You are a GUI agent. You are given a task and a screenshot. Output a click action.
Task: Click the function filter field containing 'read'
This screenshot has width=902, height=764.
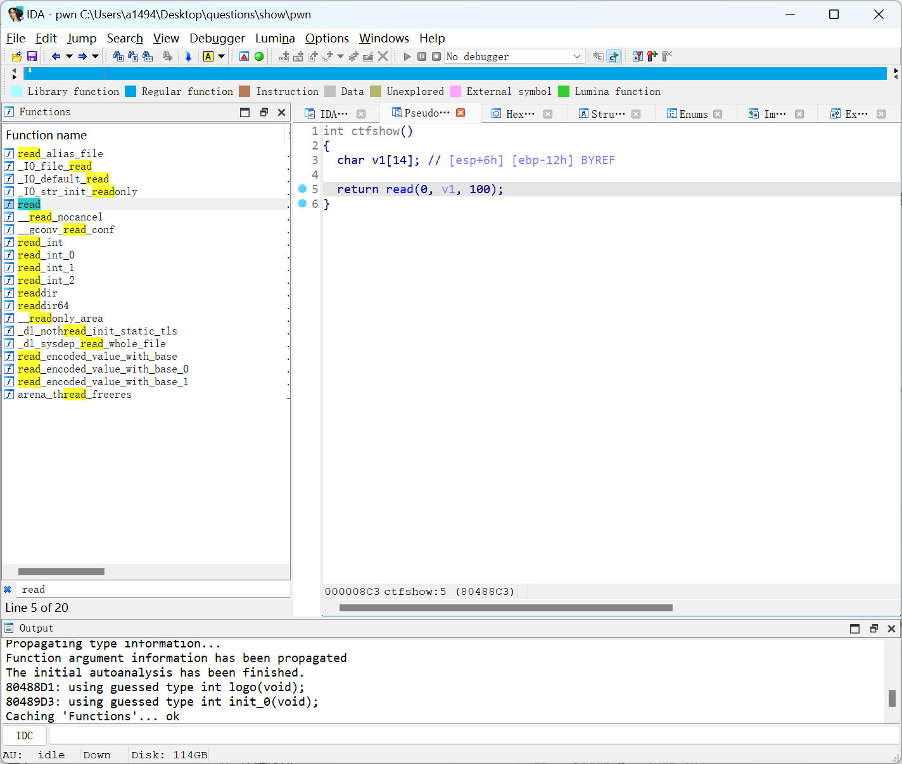coord(153,590)
